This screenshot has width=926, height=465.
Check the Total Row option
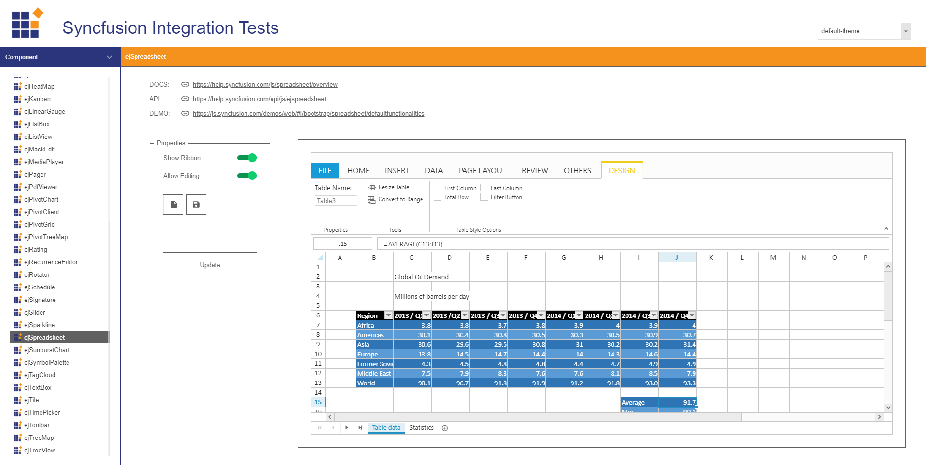coord(437,197)
